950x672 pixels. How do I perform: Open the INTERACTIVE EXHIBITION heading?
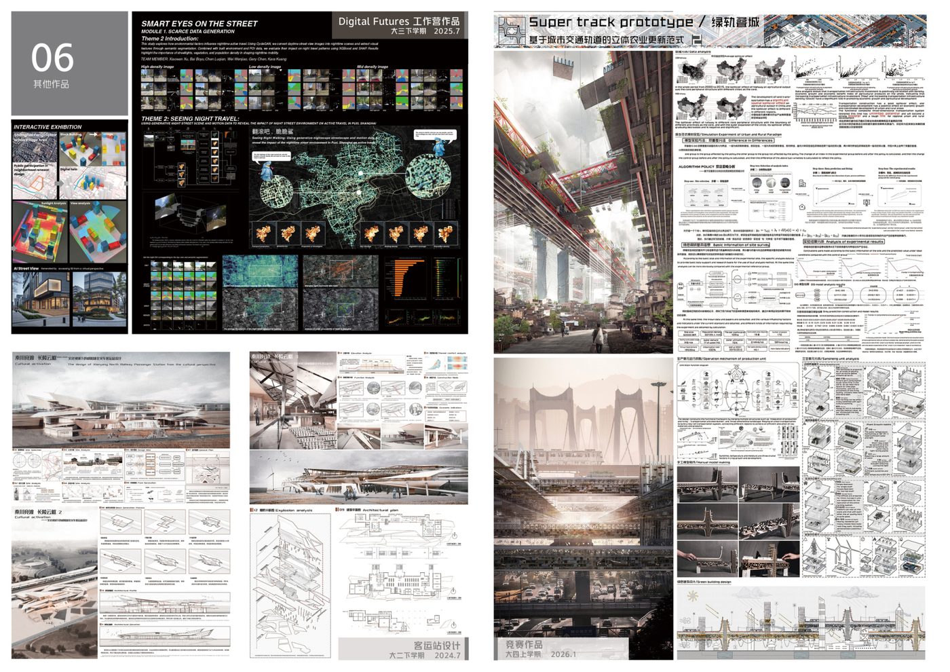[47, 127]
